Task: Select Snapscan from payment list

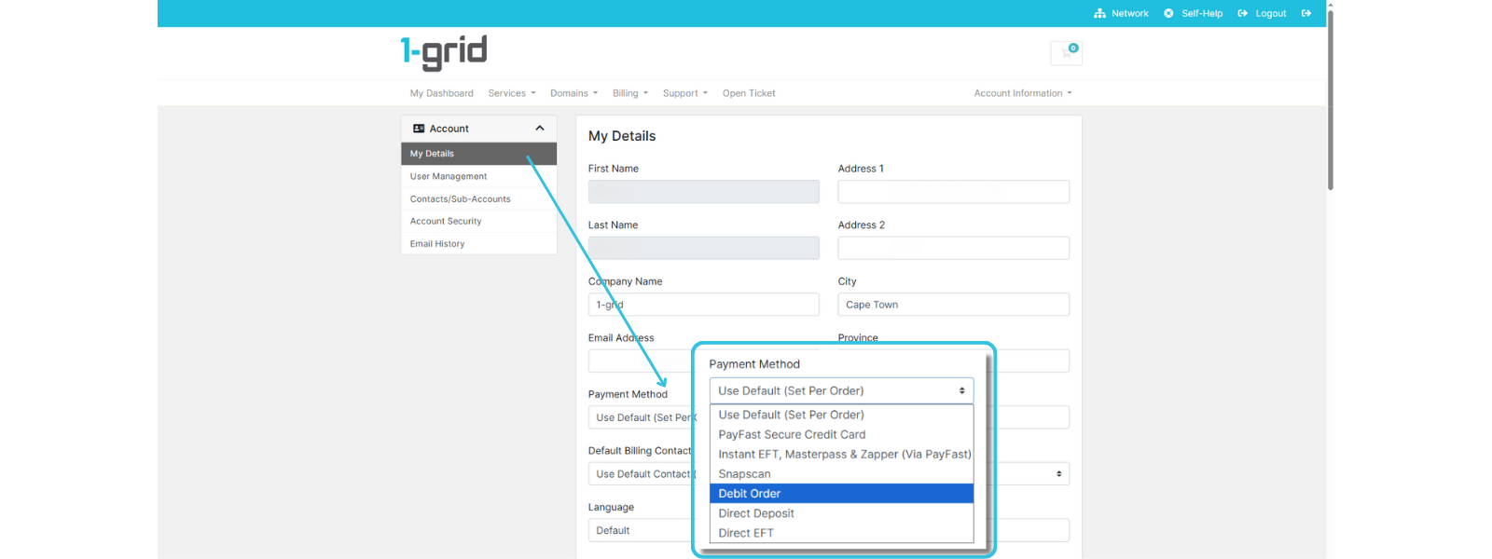Action: coord(744,474)
